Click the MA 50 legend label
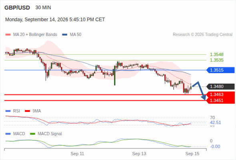The width and height of the screenshot is (236, 160). coord(76,35)
